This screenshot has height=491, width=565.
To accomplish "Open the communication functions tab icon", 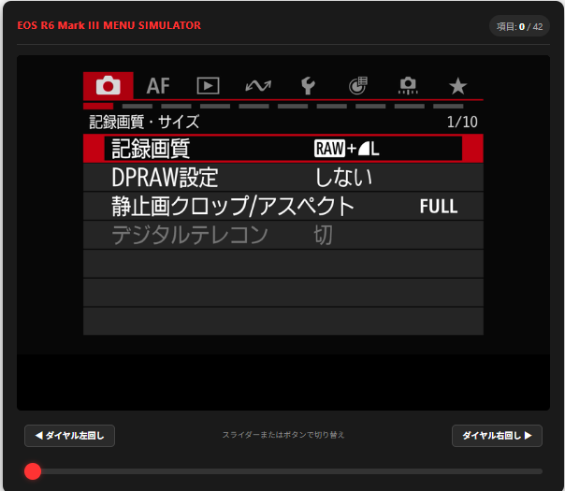I will [x=258, y=86].
